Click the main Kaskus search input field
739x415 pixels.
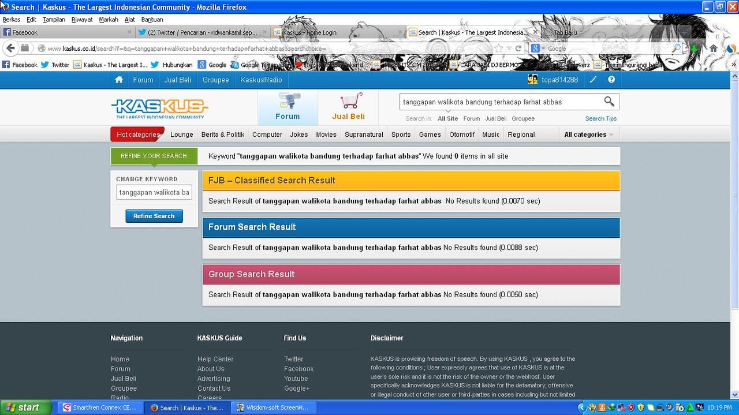point(501,102)
